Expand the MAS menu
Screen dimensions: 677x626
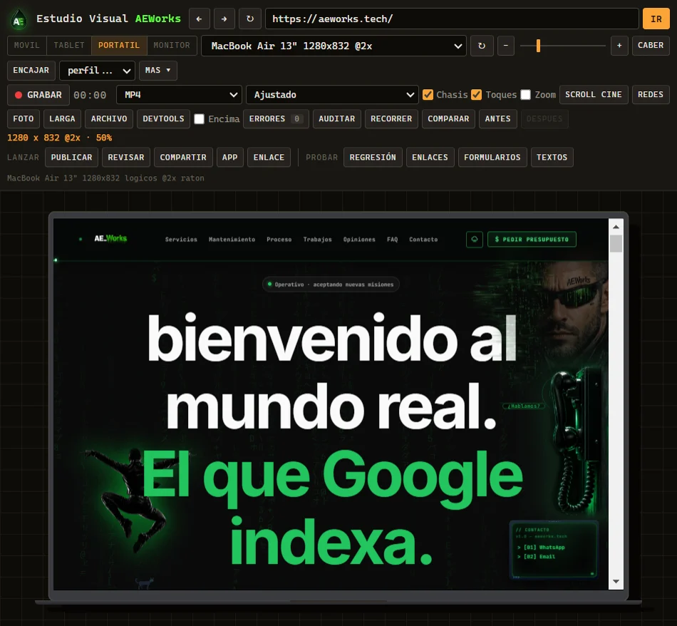(158, 71)
